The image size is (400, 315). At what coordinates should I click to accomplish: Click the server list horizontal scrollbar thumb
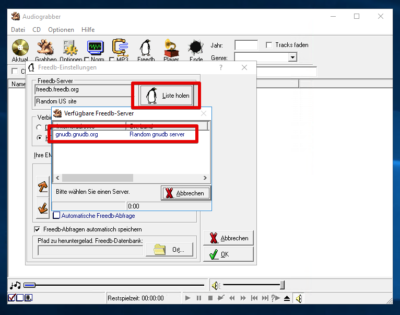[98, 178]
